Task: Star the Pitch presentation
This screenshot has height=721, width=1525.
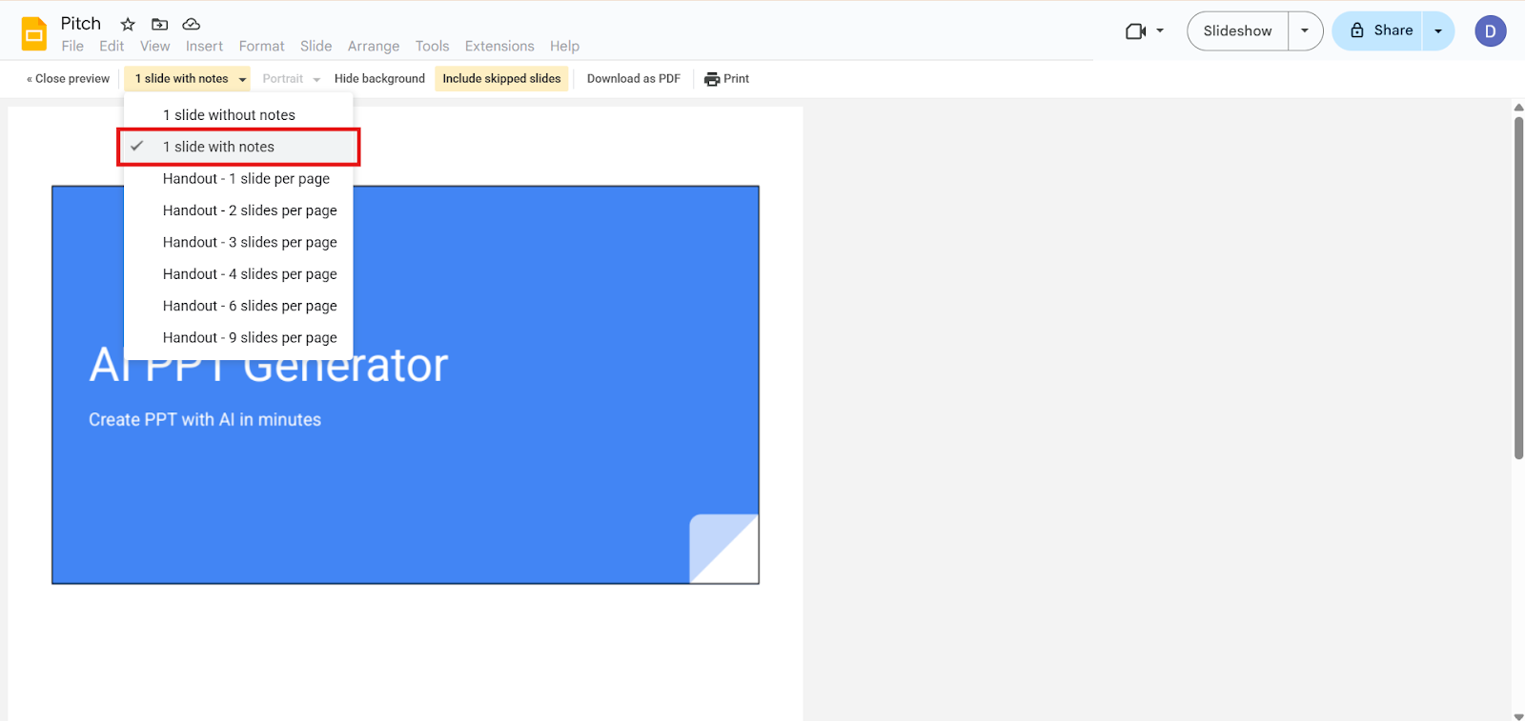Action: (128, 24)
